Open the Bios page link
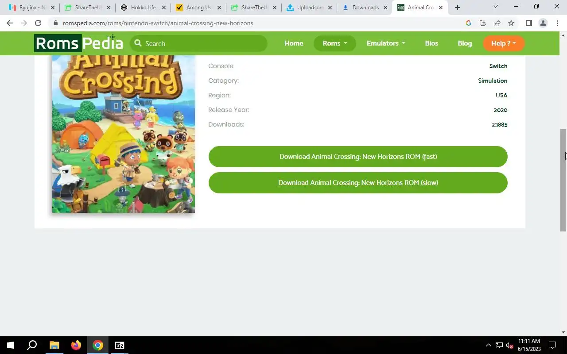The image size is (567, 354). [x=431, y=43]
